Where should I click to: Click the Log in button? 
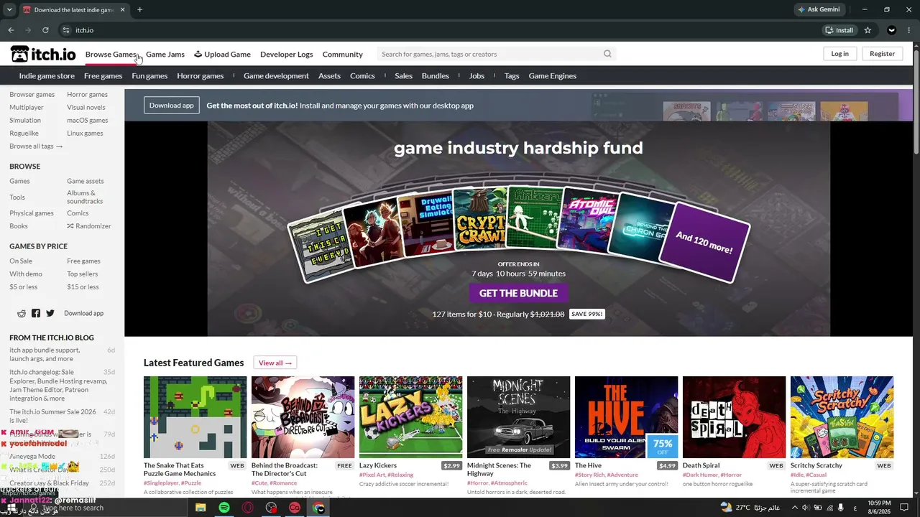(x=839, y=54)
